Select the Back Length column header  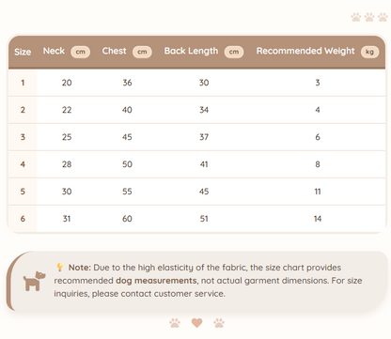(x=191, y=51)
